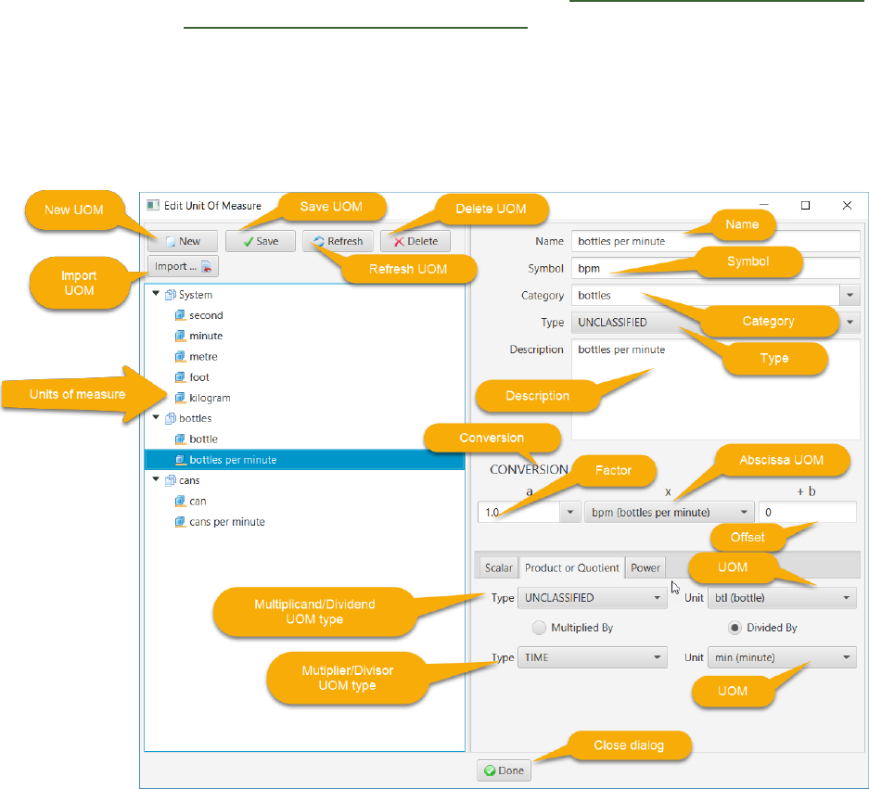Switch to the Power tab
Viewport: 869px width, 789px height.
pyautogui.click(x=645, y=568)
